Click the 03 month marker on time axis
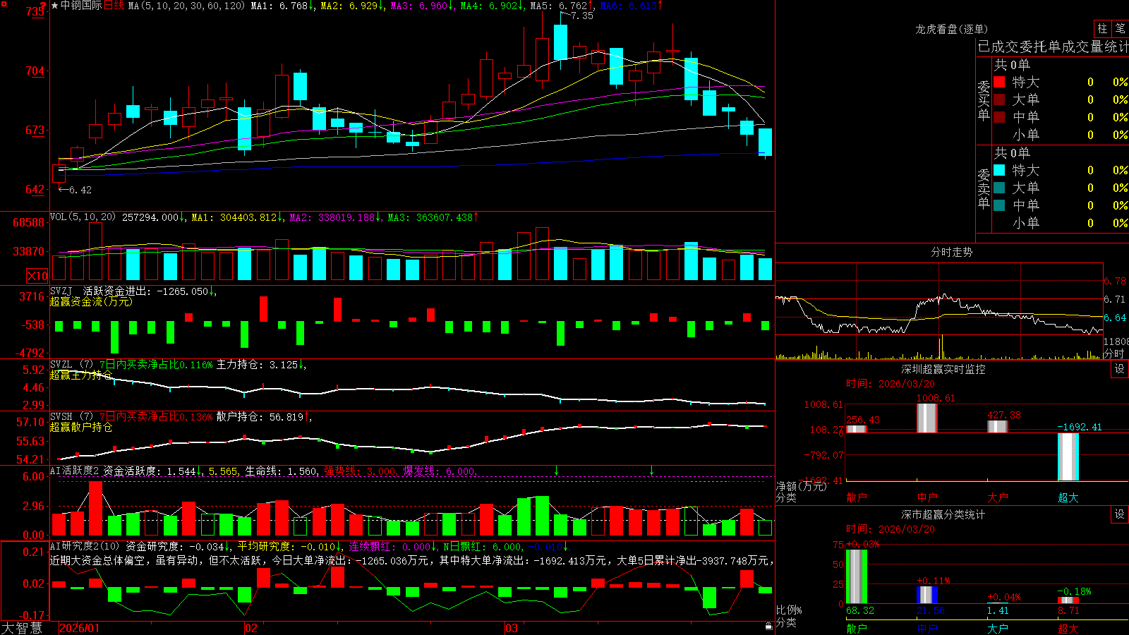 tap(512, 628)
